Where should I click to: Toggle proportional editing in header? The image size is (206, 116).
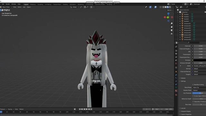pyautogui.click(x=91, y=7)
